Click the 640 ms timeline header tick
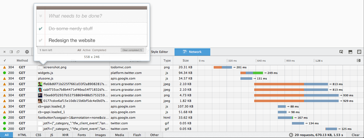Viewport: 364px width, 138px height. pos(262,60)
